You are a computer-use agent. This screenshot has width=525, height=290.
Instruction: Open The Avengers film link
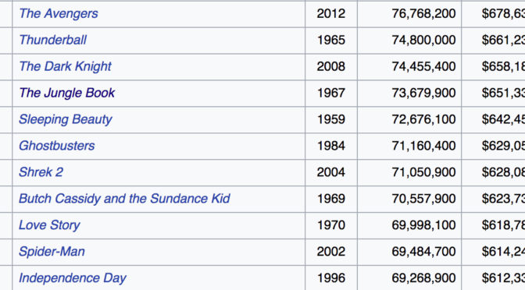59,14
